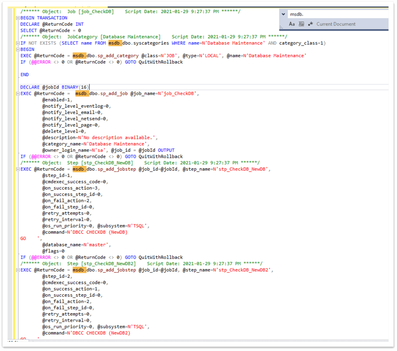Click highlighted msdb before dbo.sp_add_category
Viewport: 397px width, 351px height.
(x=79, y=56)
